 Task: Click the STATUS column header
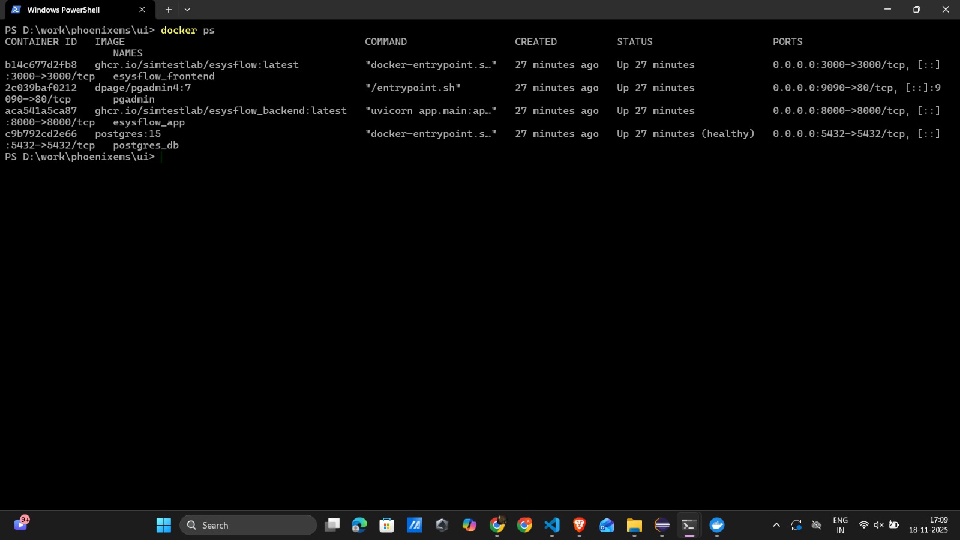[635, 41]
